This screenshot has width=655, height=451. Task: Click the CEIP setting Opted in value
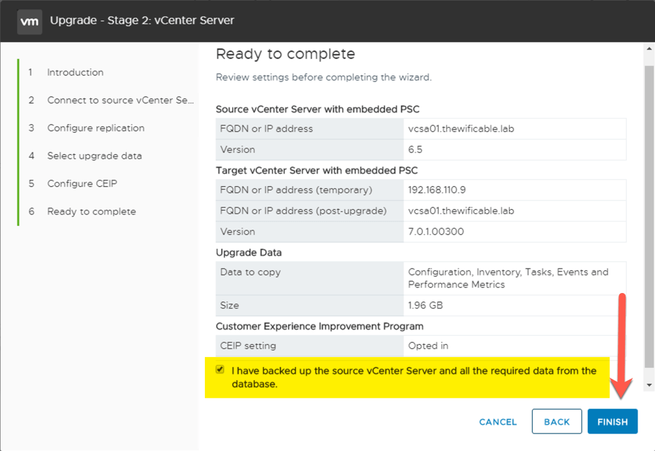(428, 345)
